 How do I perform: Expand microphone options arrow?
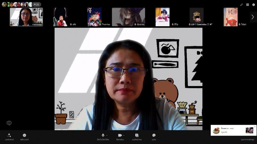tap(107, 135)
